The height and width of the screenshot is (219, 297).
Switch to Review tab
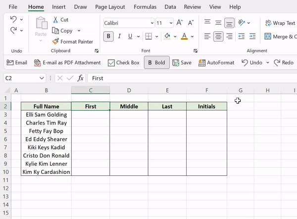tap(193, 7)
